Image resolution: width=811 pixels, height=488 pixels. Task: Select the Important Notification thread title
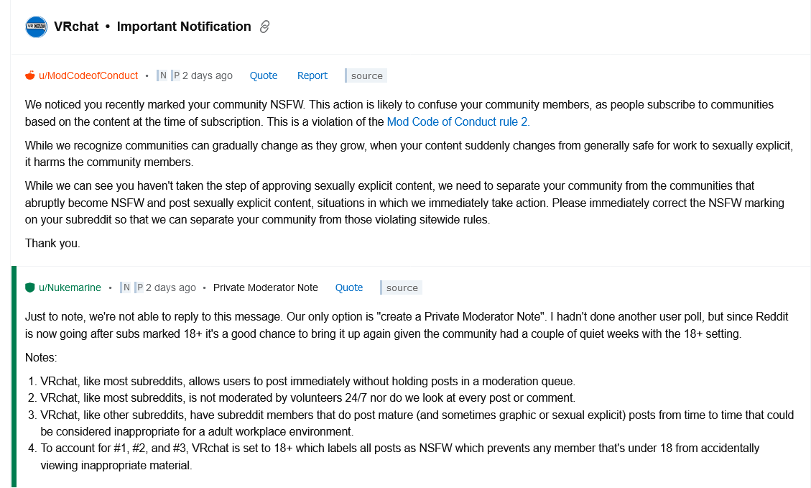click(x=184, y=26)
